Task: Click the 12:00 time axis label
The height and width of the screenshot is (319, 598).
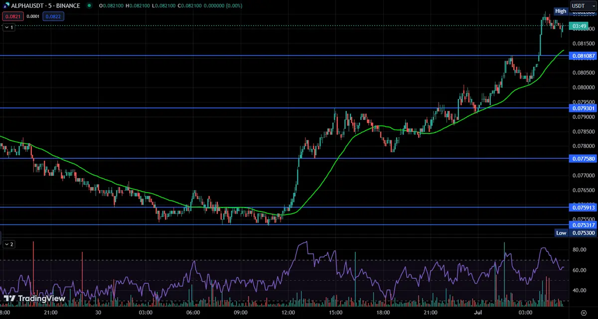Action: [x=288, y=313]
